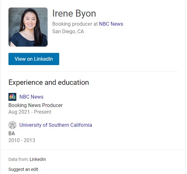Click the Data from: label
The height and width of the screenshot is (174, 187).
(18, 159)
